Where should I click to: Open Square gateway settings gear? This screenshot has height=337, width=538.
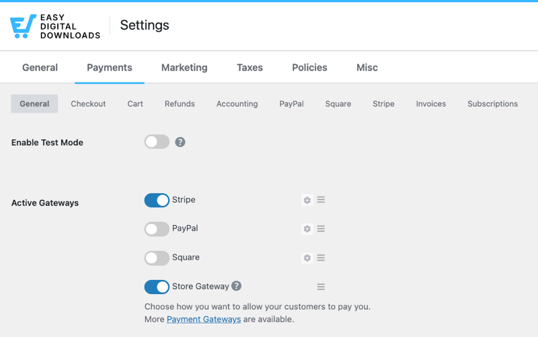click(307, 258)
